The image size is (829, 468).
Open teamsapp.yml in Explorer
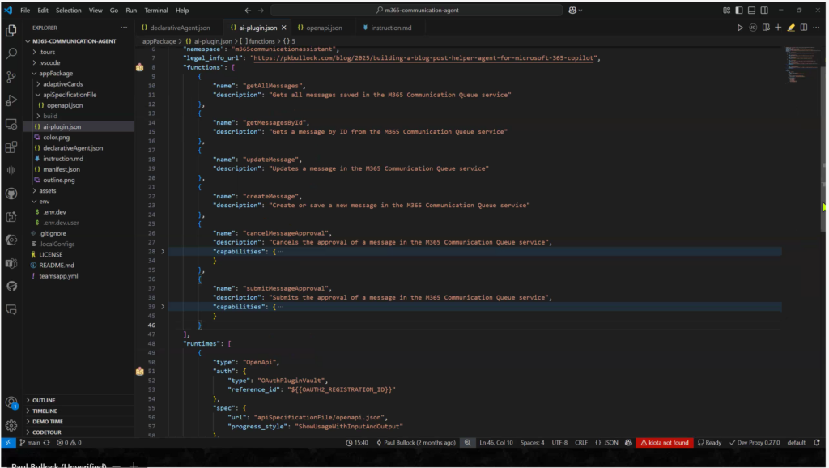pos(60,276)
